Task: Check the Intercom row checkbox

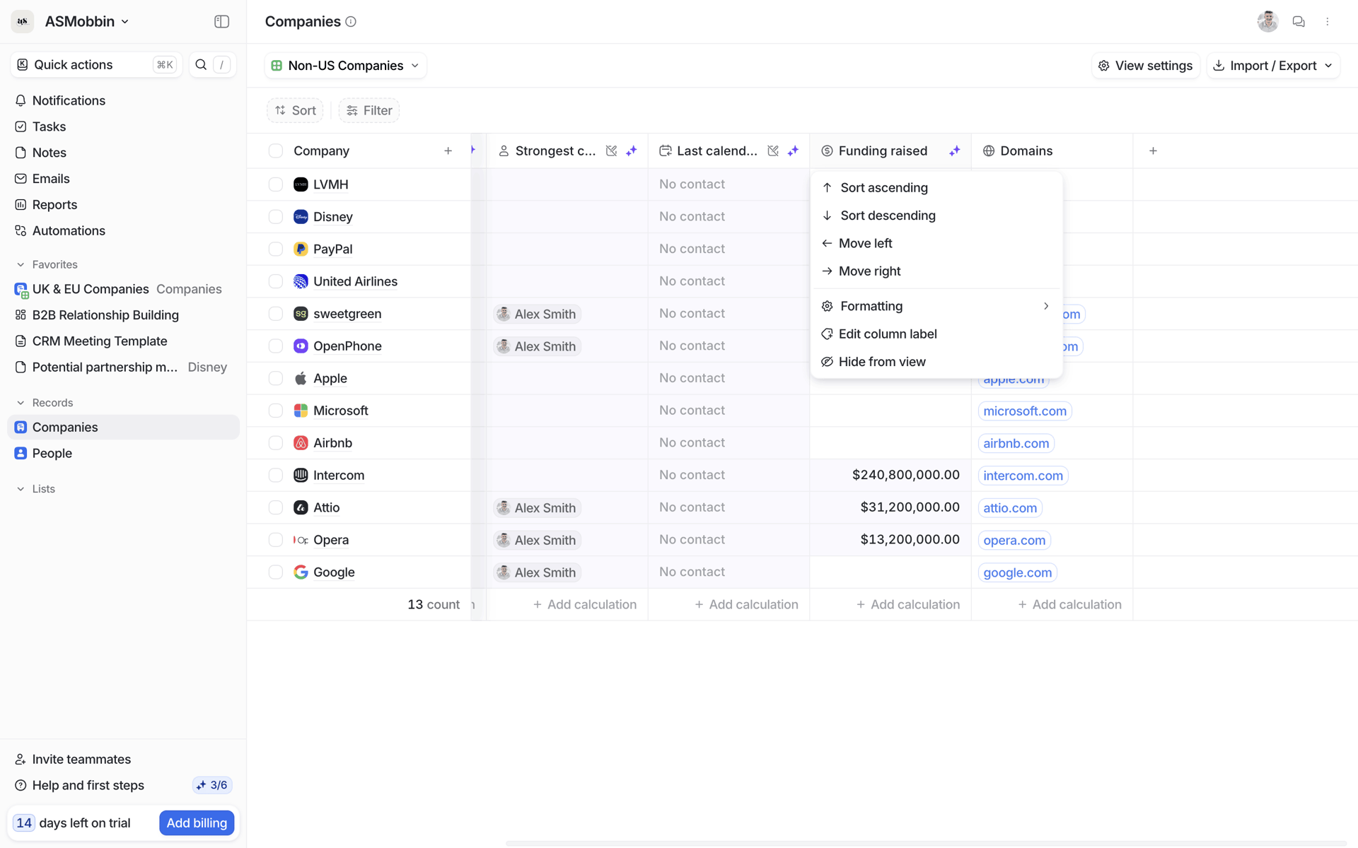Action: pyautogui.click(x=276, y=476)
